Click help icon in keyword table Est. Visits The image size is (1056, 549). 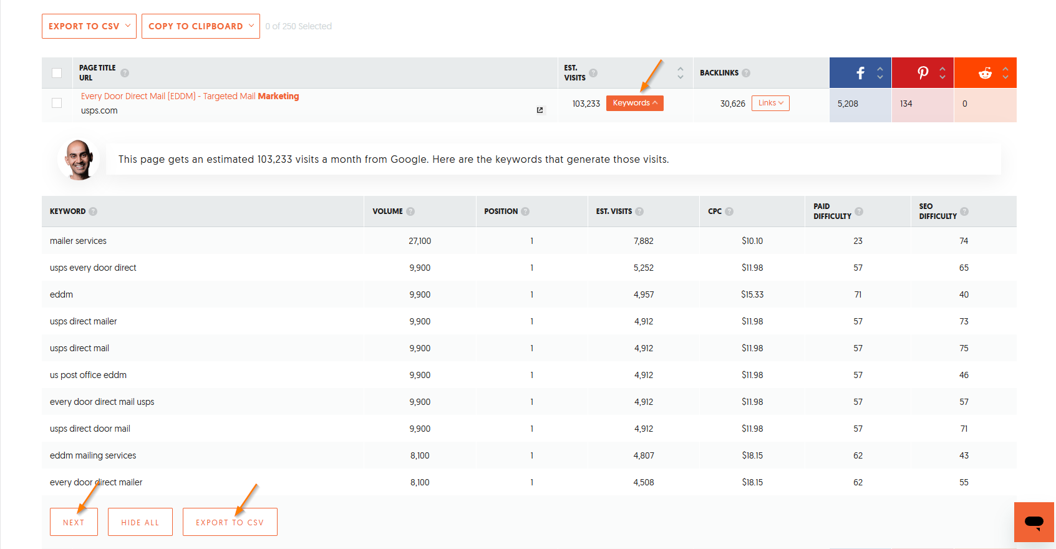pos(639,211)
